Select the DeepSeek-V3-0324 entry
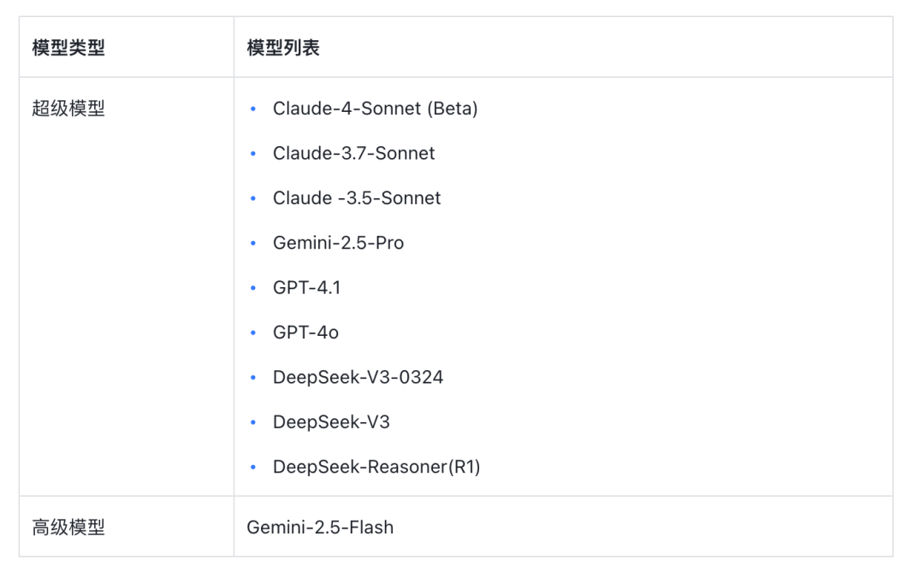The width and height of the screenshot is (924, 577). pyautogui.click(x=358, y=377)
